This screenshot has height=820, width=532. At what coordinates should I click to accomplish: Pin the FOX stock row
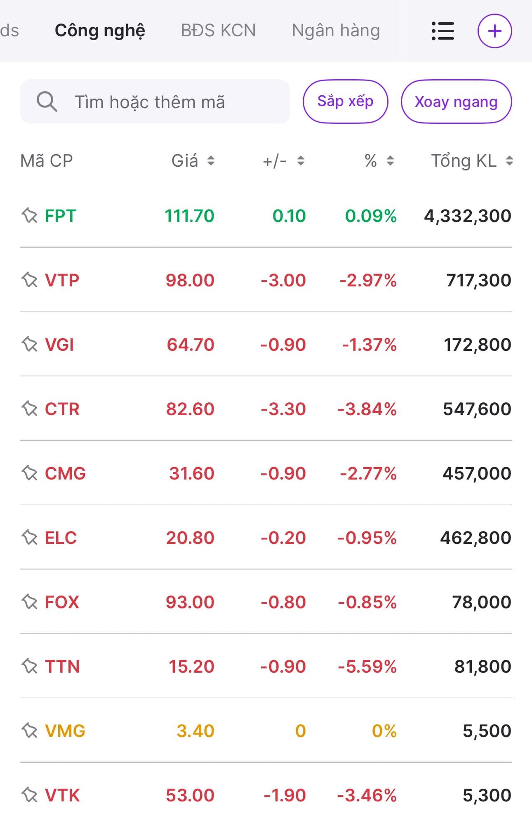[30, 602]
